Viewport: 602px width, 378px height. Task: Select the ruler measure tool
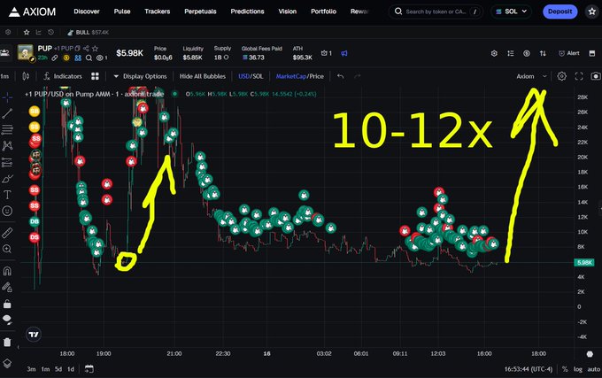7,233
